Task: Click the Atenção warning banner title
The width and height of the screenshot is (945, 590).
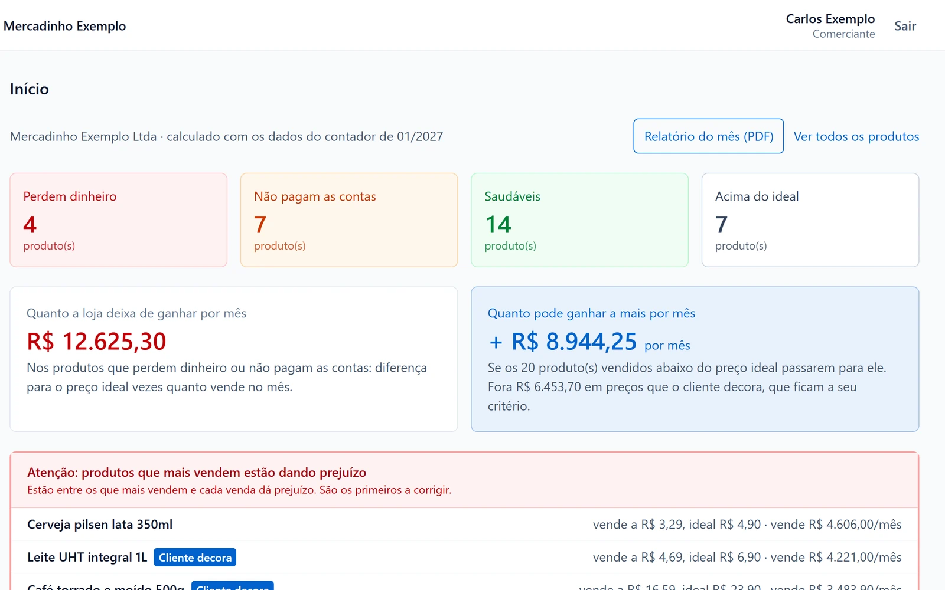Action: [197, 473]
